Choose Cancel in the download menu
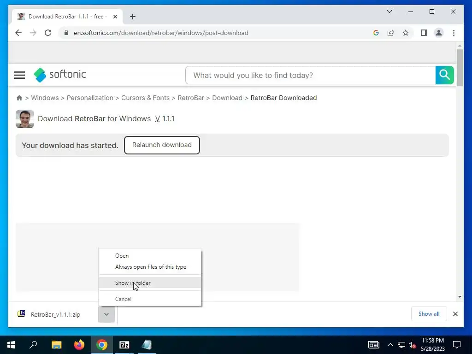Screen dimensions: 472x354 tap(150, 299)
